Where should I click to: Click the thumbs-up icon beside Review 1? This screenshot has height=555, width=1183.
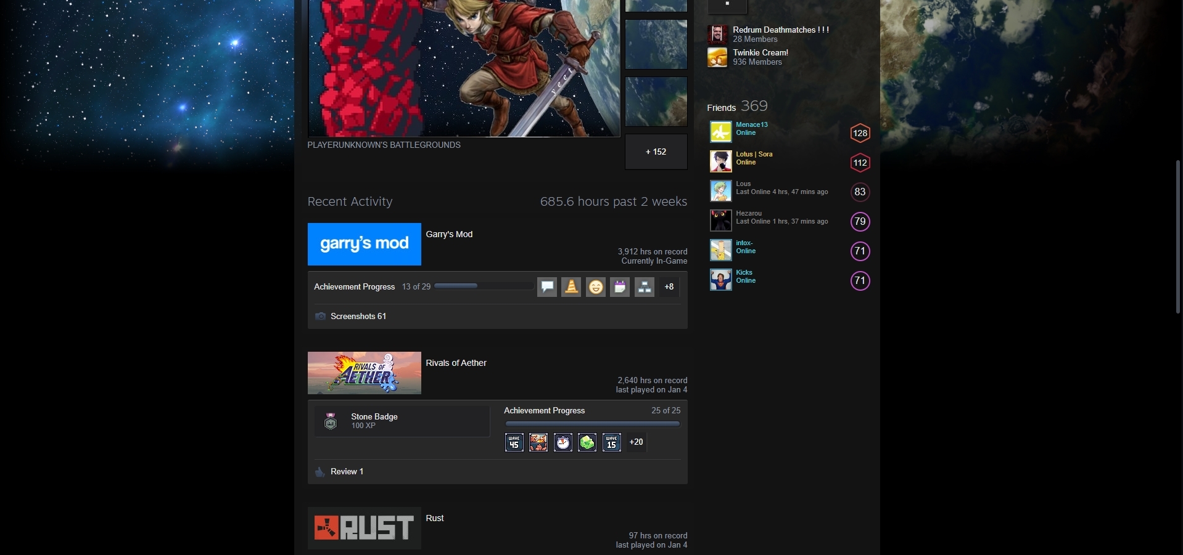coord(319,471)
